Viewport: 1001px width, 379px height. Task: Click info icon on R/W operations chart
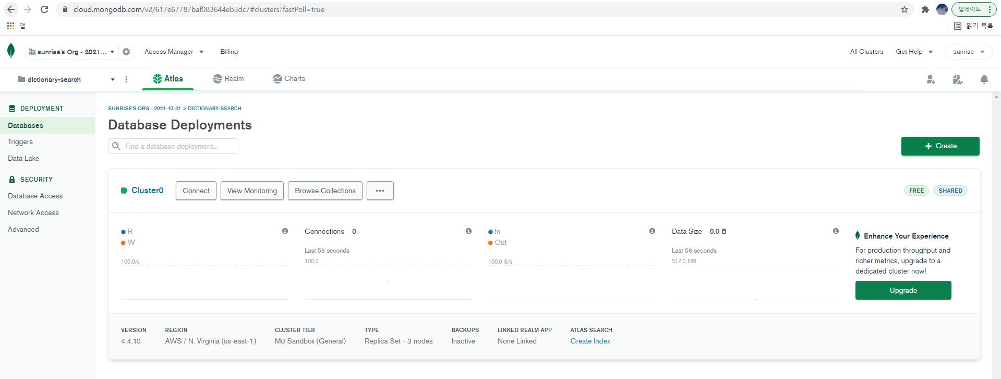[x=285, y=231]
